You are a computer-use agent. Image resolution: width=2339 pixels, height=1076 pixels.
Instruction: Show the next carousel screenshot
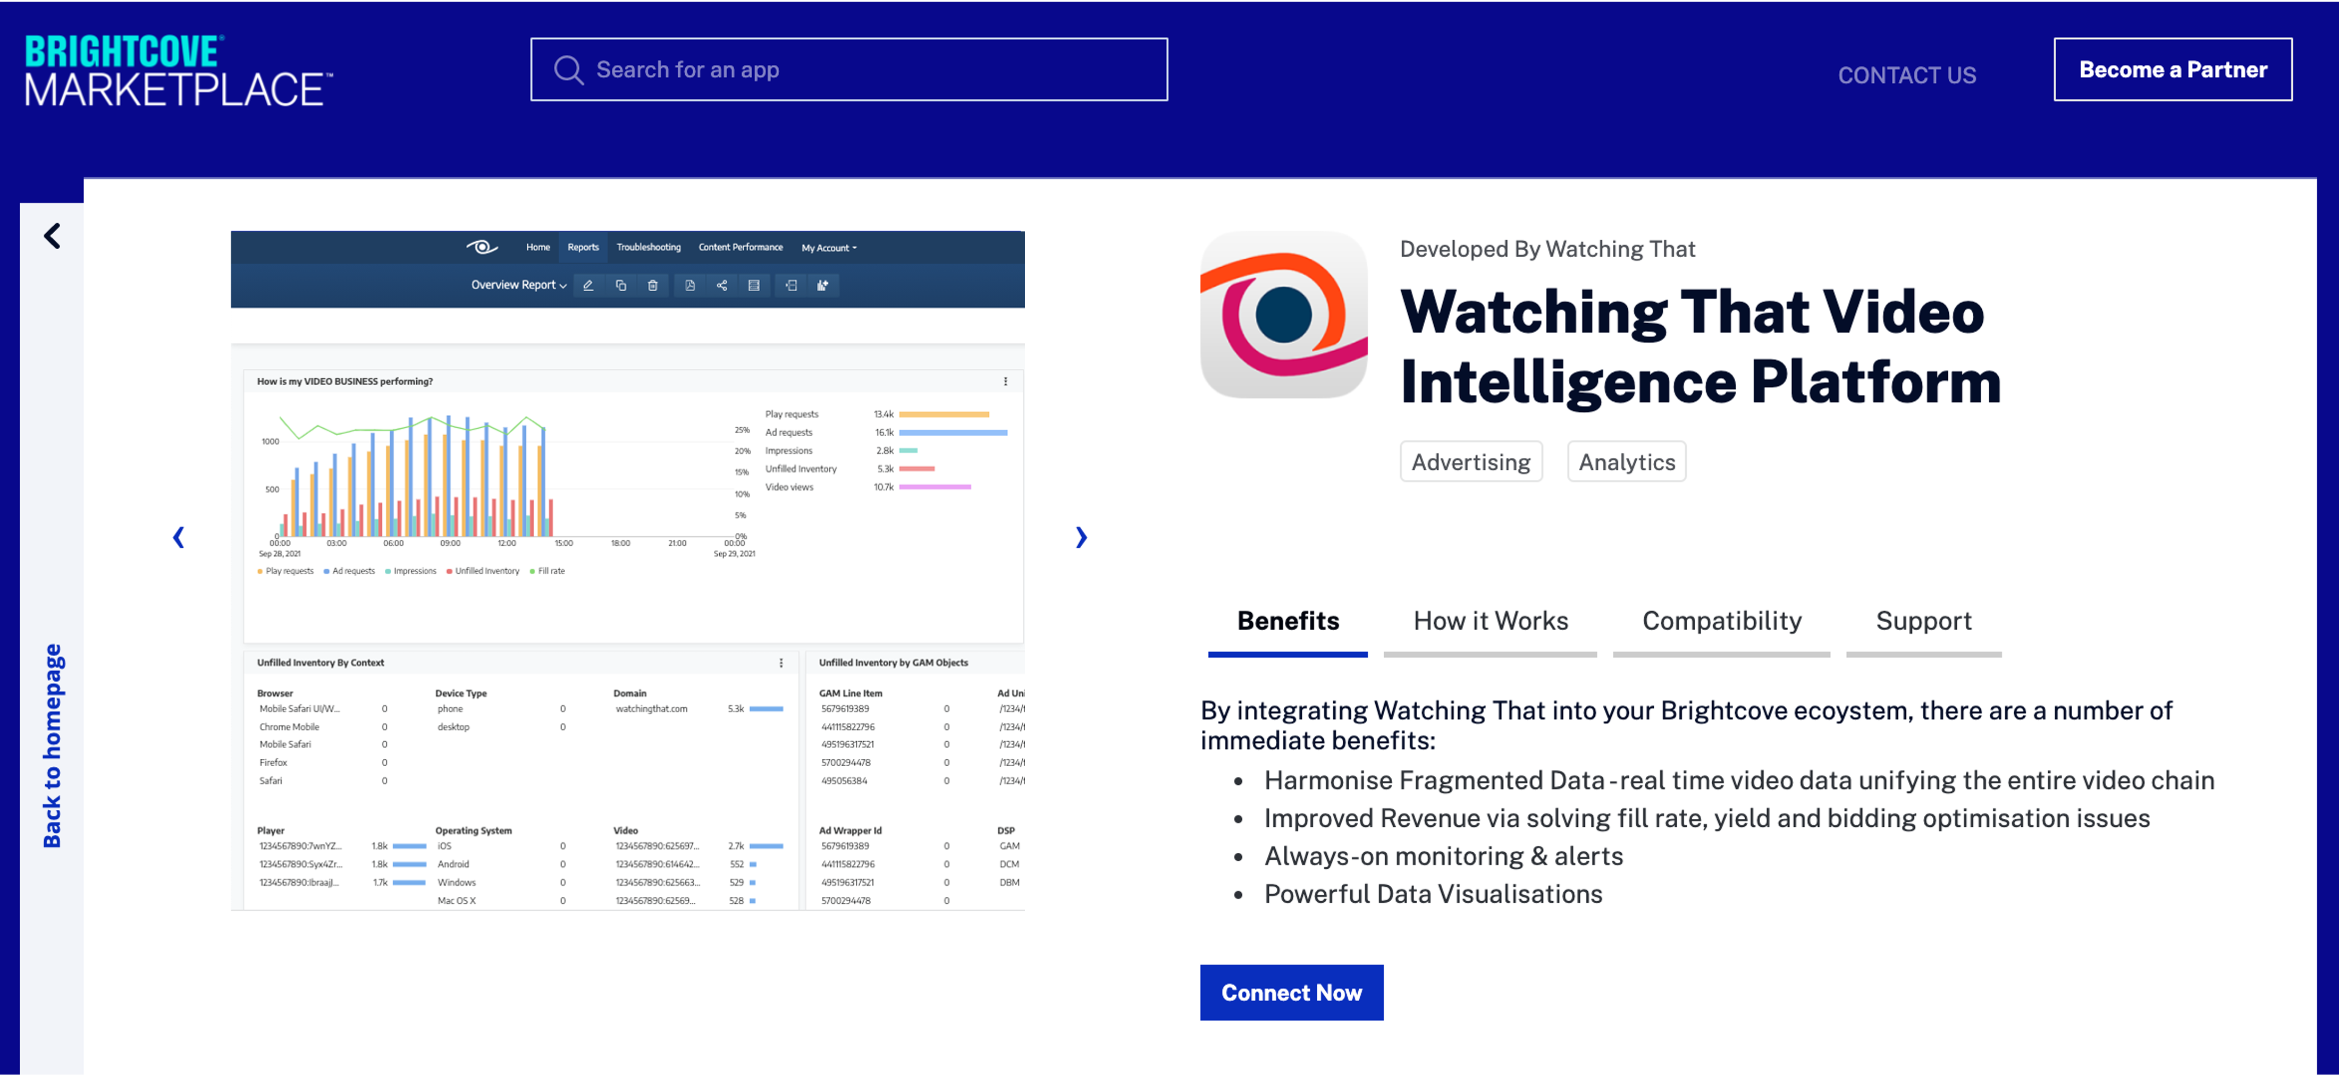1081,537
